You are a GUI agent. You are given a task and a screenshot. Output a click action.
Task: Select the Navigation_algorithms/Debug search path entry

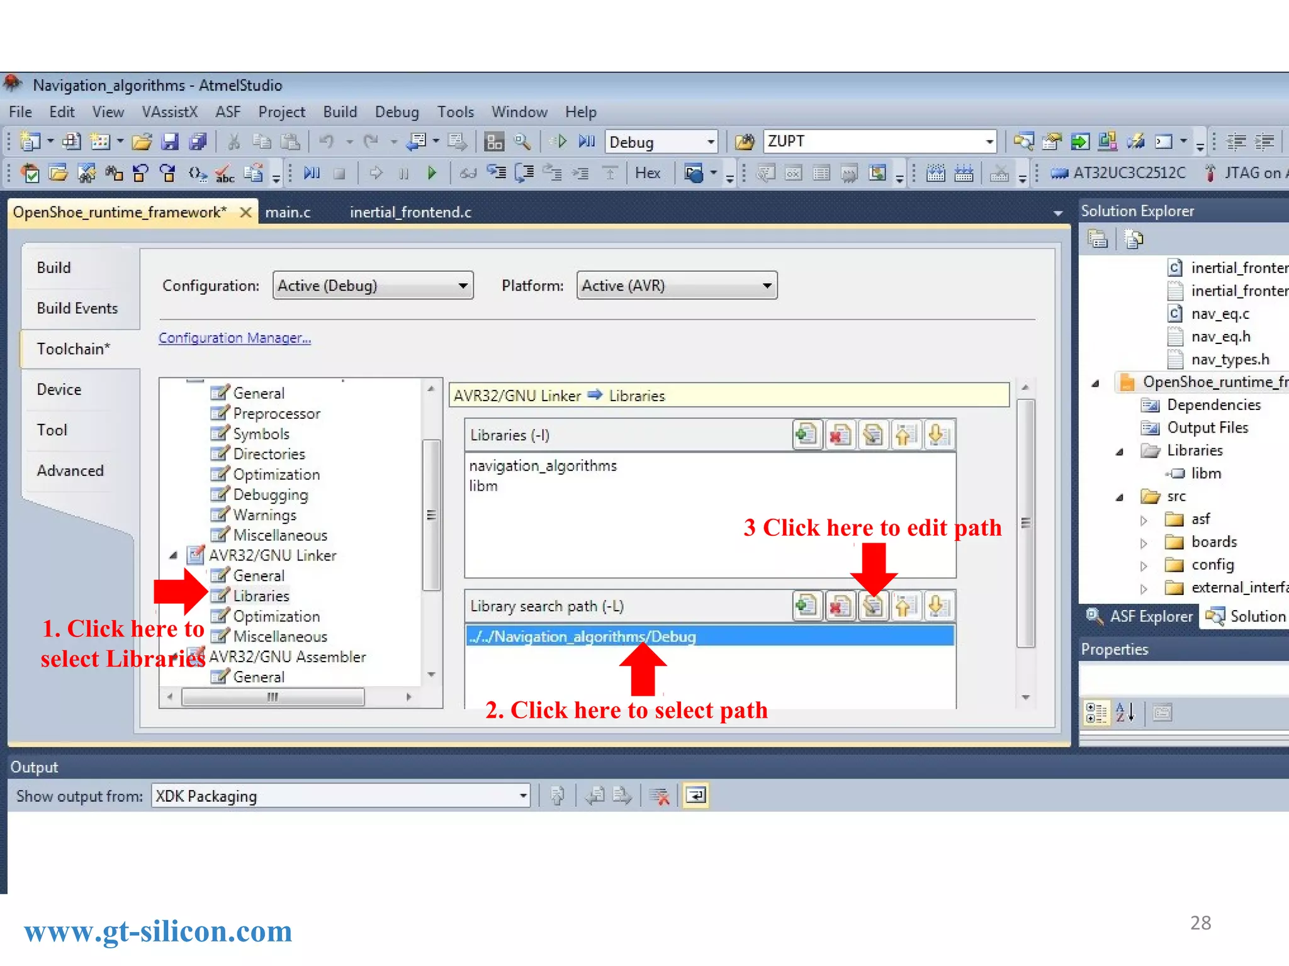[x=583, y=636]
